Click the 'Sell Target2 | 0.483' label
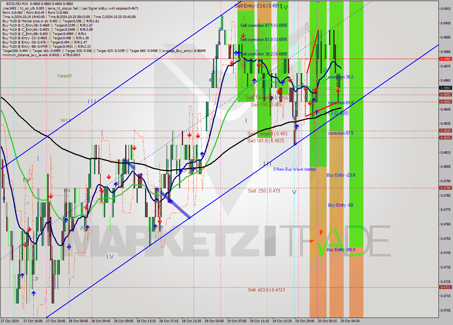453x325 pixels. [x=267, y=134]
